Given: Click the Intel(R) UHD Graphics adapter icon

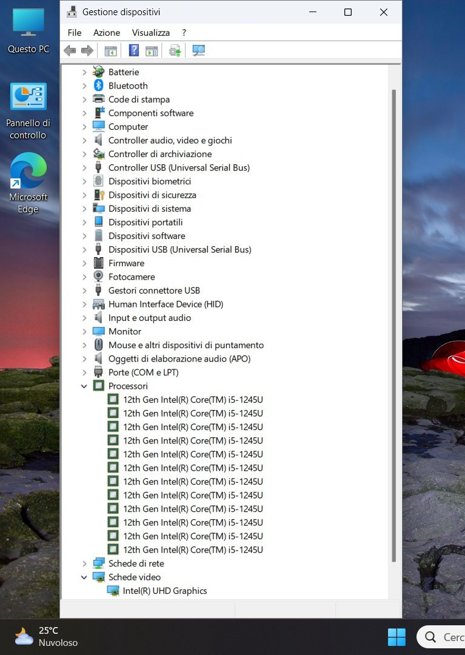Looking at the screenshot, I should tap(113, 591).
